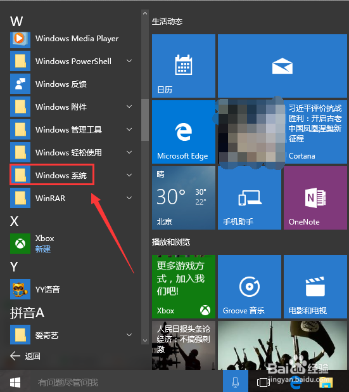Click the scrollbar up arrow
This screenshot has height=392, width=349.
pos(145,13)
